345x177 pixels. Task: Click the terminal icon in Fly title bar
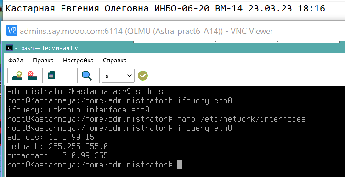(9, 48)
